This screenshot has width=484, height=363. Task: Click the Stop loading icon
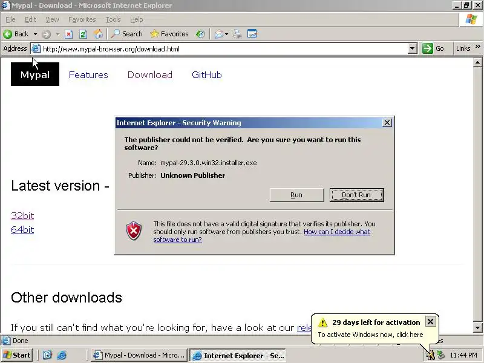pos(68,34)
